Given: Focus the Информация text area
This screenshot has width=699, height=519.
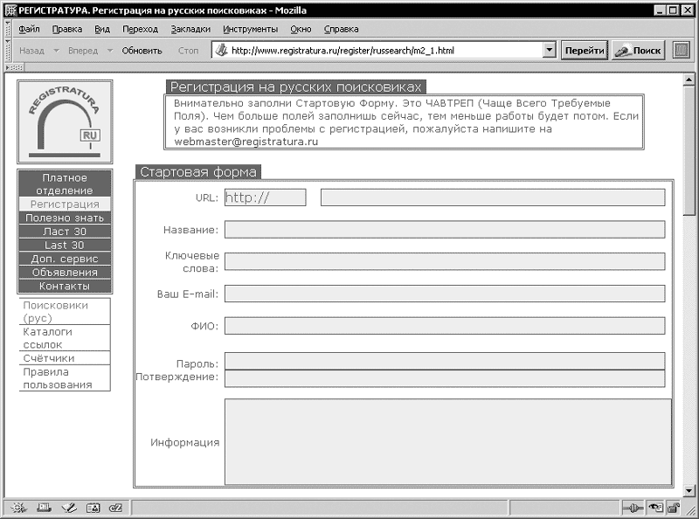Looking at the screenshot, I should coord(448,442).
